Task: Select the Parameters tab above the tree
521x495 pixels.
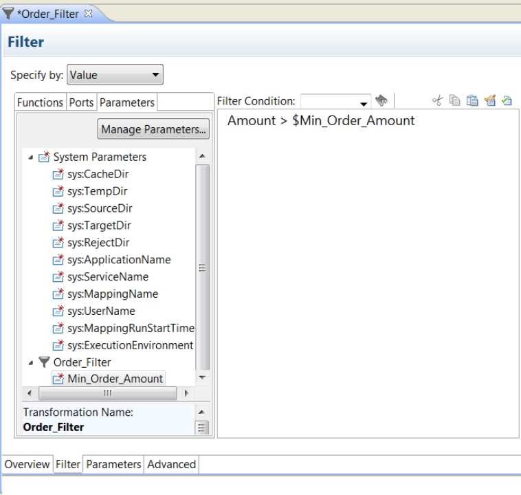Action: (x=127, y=102)
